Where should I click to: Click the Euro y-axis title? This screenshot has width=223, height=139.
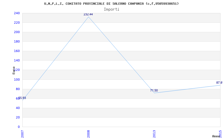click(x=14, y=70)
